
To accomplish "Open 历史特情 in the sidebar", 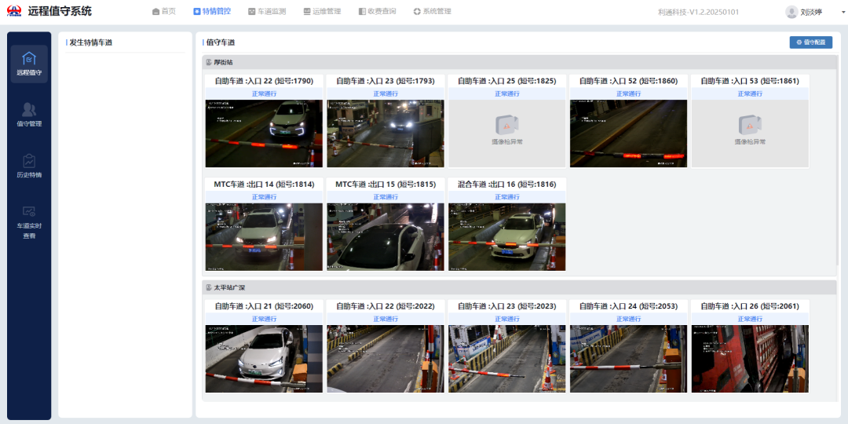I will point(29,166).
